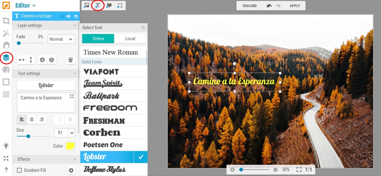Click the Add Image layer icon
The height and width of the screenshot is (176, 381).
pyautogui.click(x=86, y=5)
